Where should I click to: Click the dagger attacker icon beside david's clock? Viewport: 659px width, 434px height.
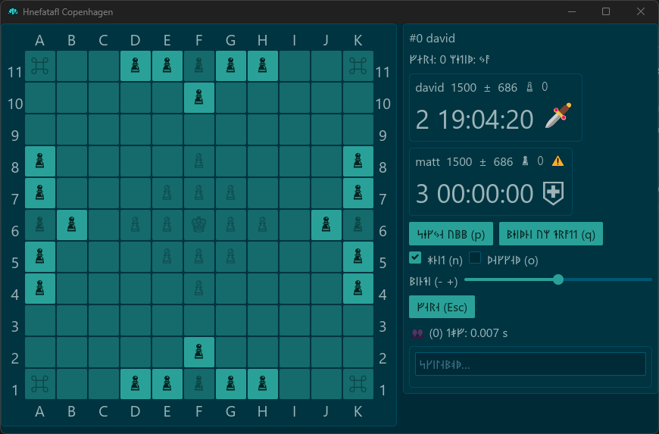[558, 115]
